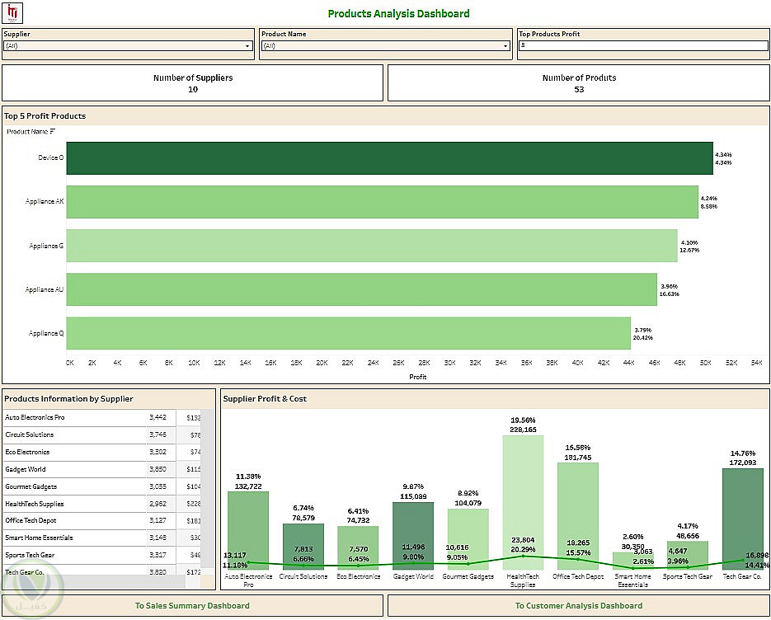Viewport: 771px width, 620px height.
Task: Click the Gourmet Gadgets chart column
Action: coord(468,539)
